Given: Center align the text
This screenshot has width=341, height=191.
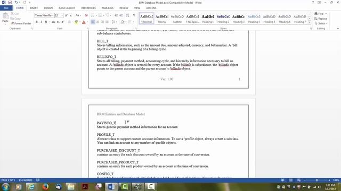Looking at the screenshot, I should [98, 22].
